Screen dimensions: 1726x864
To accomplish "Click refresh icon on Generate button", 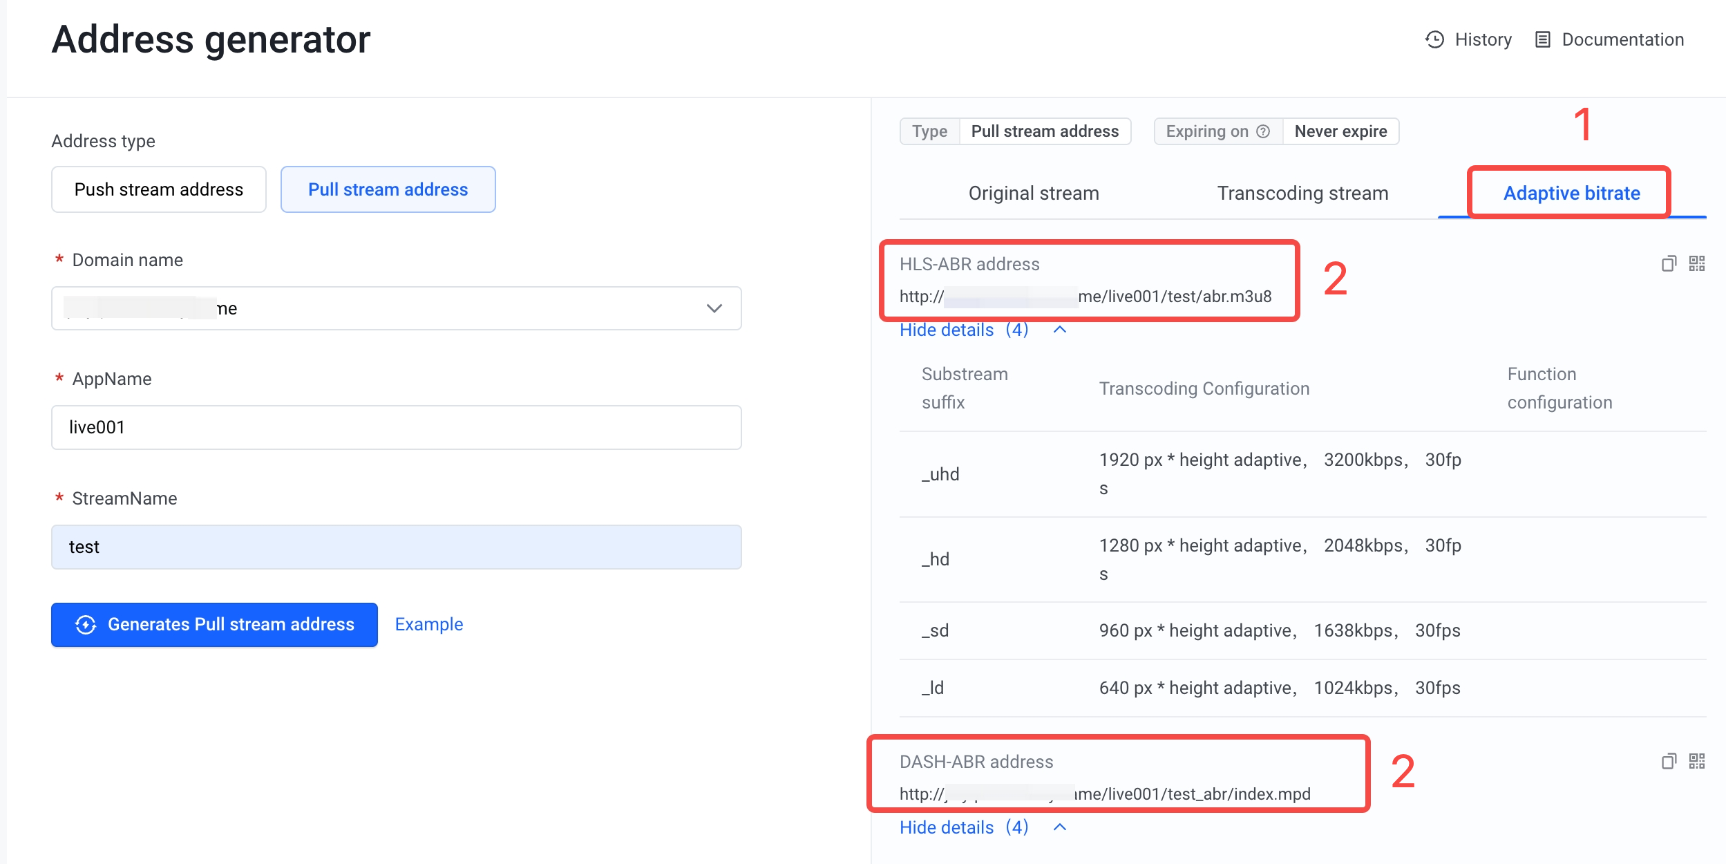I will (86, 625).
